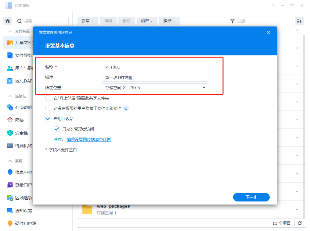The width and height of the screenshot is (310, 231).
Task: Click the help question mark icon
Action: tap(272, 5)
